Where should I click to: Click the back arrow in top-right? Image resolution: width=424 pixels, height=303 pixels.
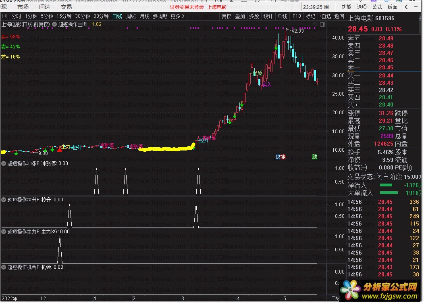coord(406,7)
